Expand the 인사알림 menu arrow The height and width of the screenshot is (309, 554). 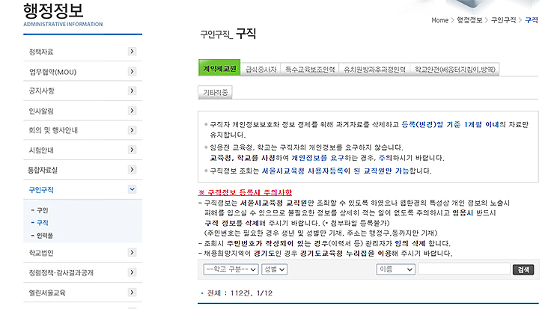point(132,111)
